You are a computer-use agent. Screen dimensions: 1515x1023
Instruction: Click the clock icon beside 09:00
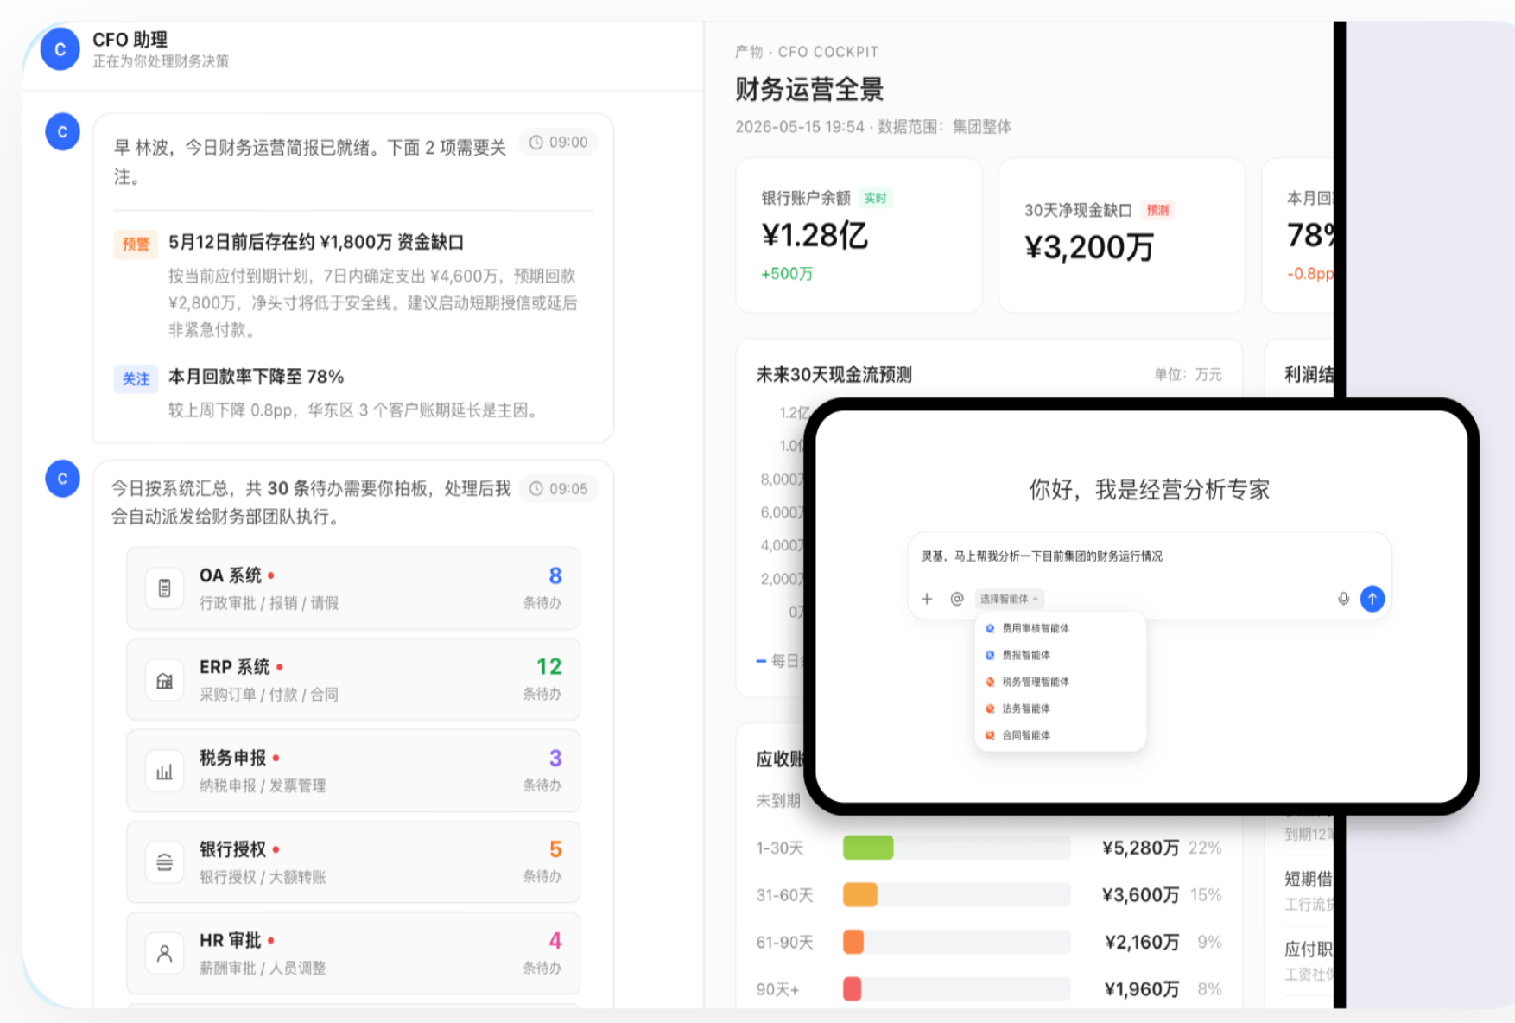[536, 143]
